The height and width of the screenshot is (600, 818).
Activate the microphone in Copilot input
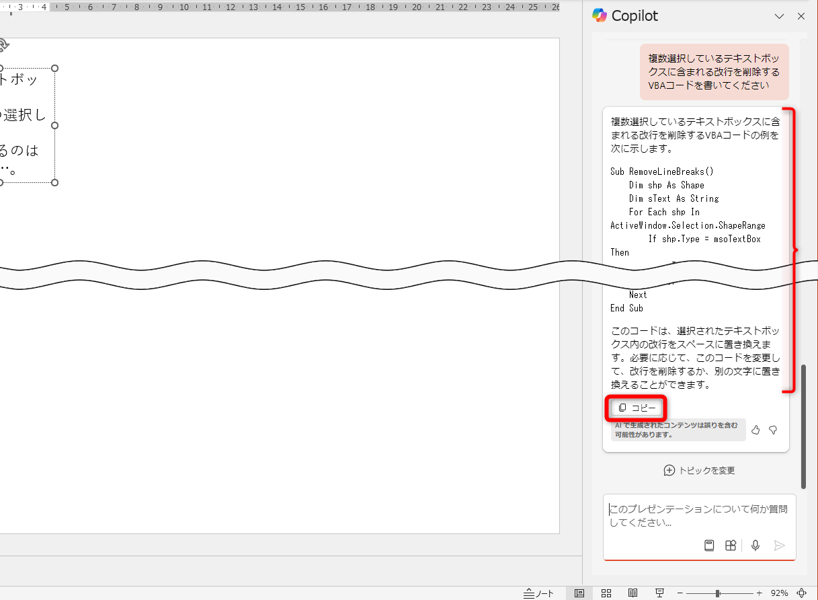coord(755,546)
